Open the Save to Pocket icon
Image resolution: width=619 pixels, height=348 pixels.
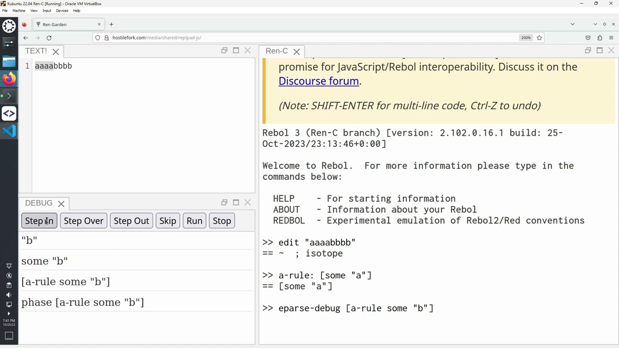pos(588,38)
